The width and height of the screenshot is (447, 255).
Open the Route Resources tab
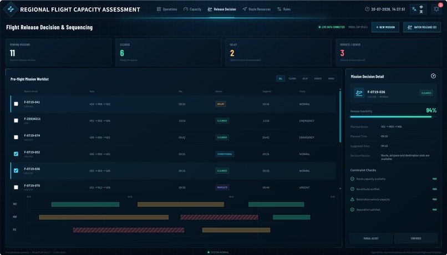[257, 9]
